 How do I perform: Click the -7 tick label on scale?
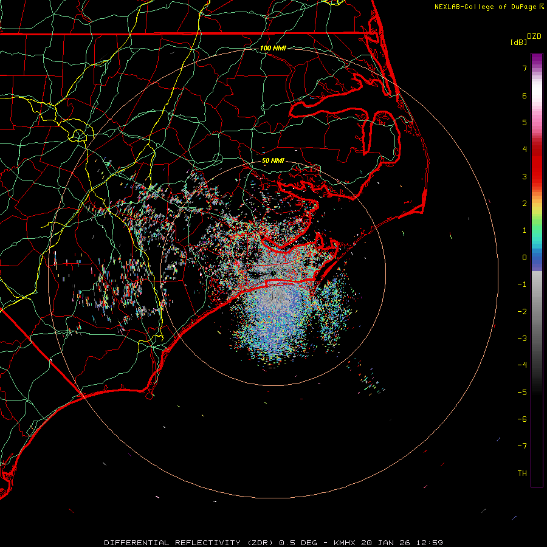click(x=522, y=446)
